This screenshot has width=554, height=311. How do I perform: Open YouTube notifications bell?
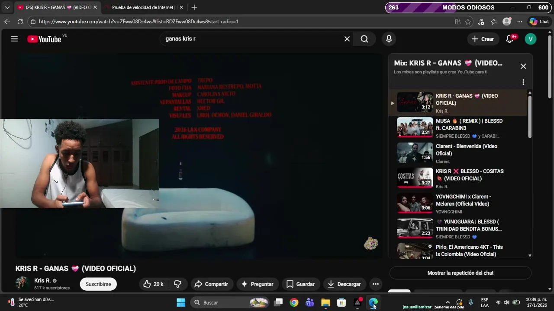click(510, 39)
